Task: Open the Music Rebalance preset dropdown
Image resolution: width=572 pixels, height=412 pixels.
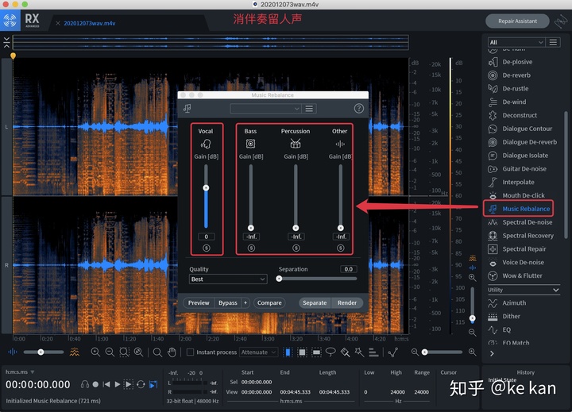Action: coord(265,109)
